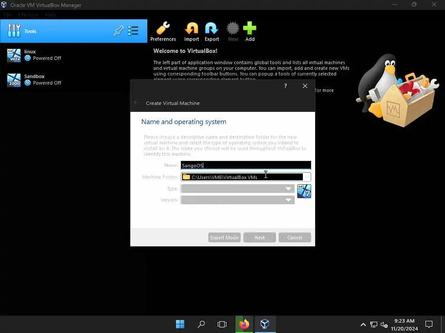Open the Windows Start menu
This screenshot has width=445, height=333.
pos(180,324)
